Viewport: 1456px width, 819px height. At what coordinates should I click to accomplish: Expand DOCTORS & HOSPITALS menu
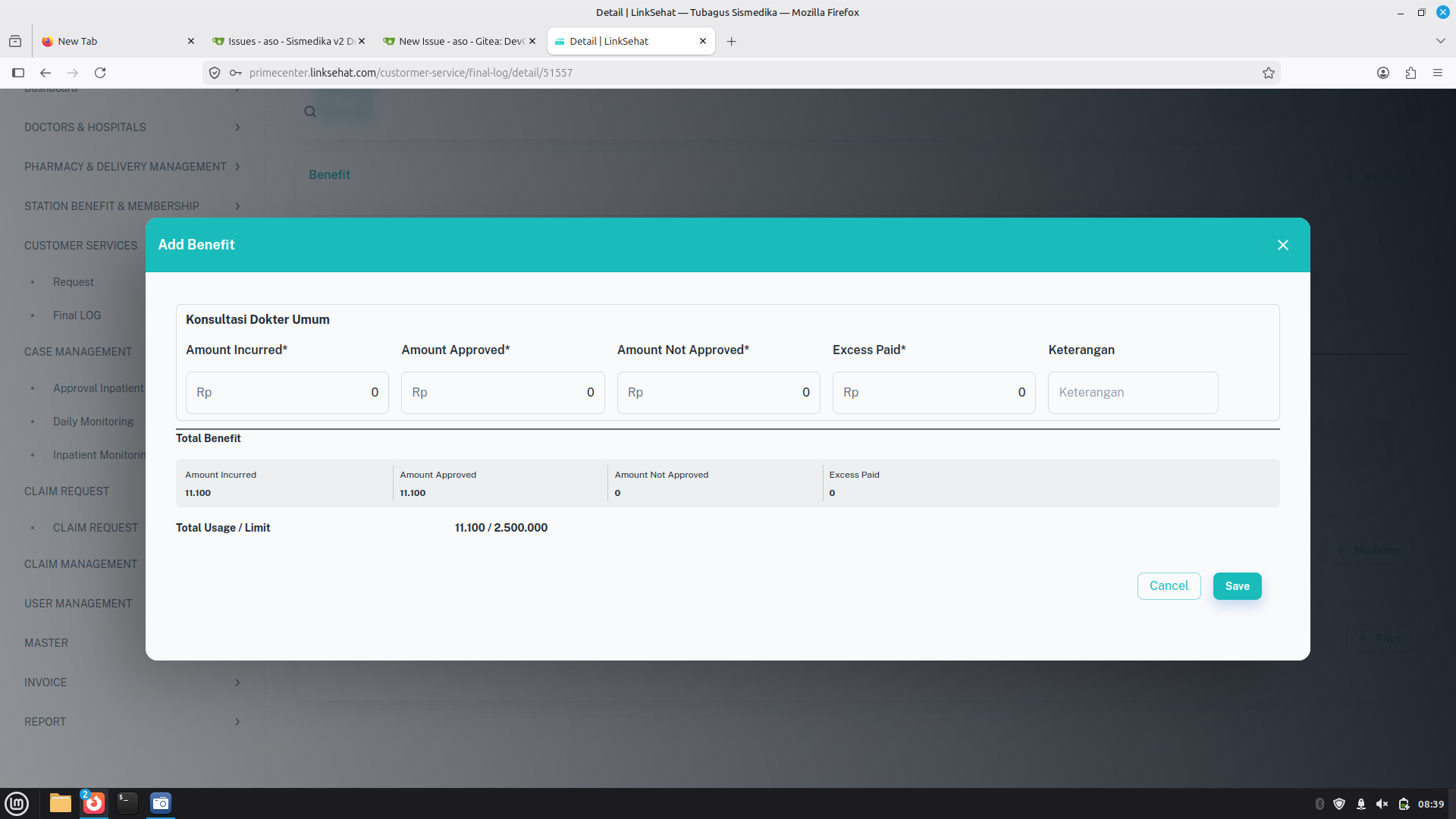[132, 127]
